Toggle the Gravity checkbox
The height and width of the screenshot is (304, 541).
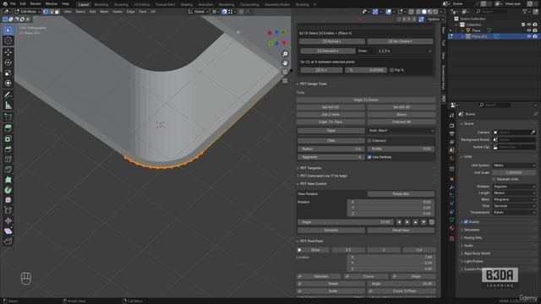[466, 222]
